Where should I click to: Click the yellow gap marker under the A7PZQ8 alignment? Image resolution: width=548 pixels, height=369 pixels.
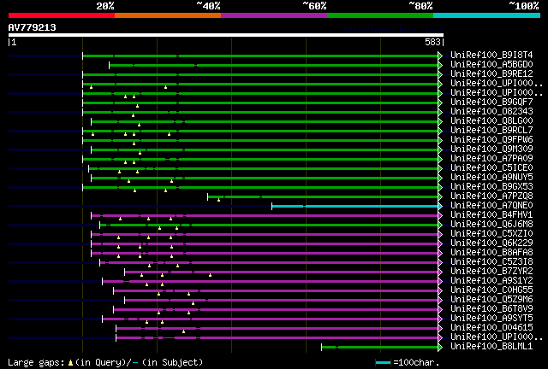(x=219, y=200)
